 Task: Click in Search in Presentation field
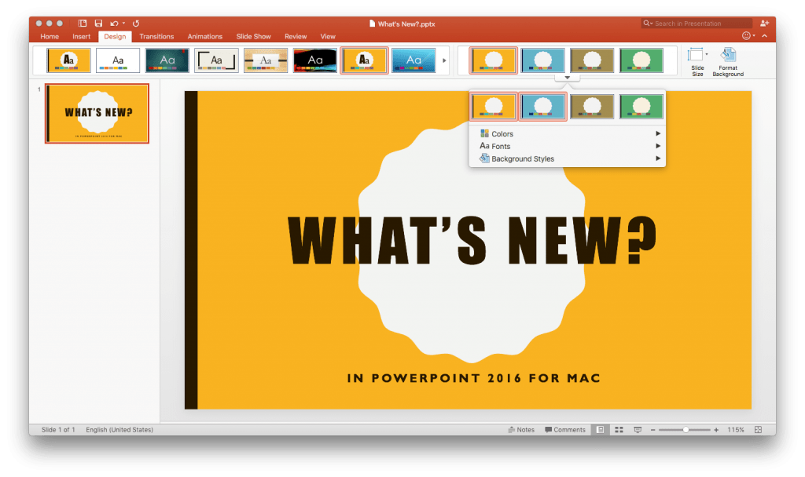tap(697, 23)
